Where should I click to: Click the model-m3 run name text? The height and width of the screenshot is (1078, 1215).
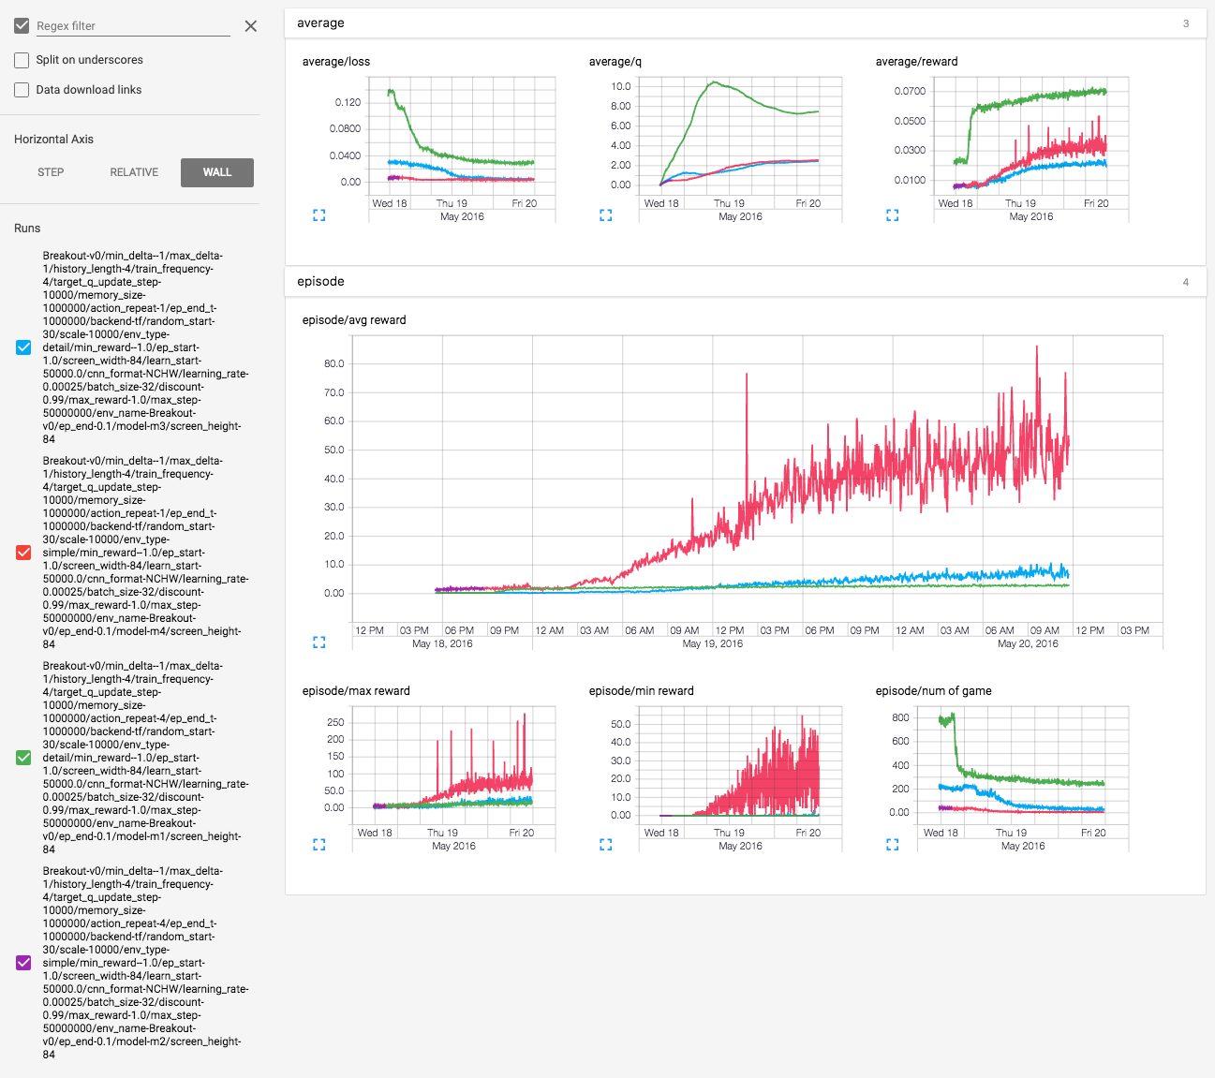pyautogui.click(x=145, y=347)
